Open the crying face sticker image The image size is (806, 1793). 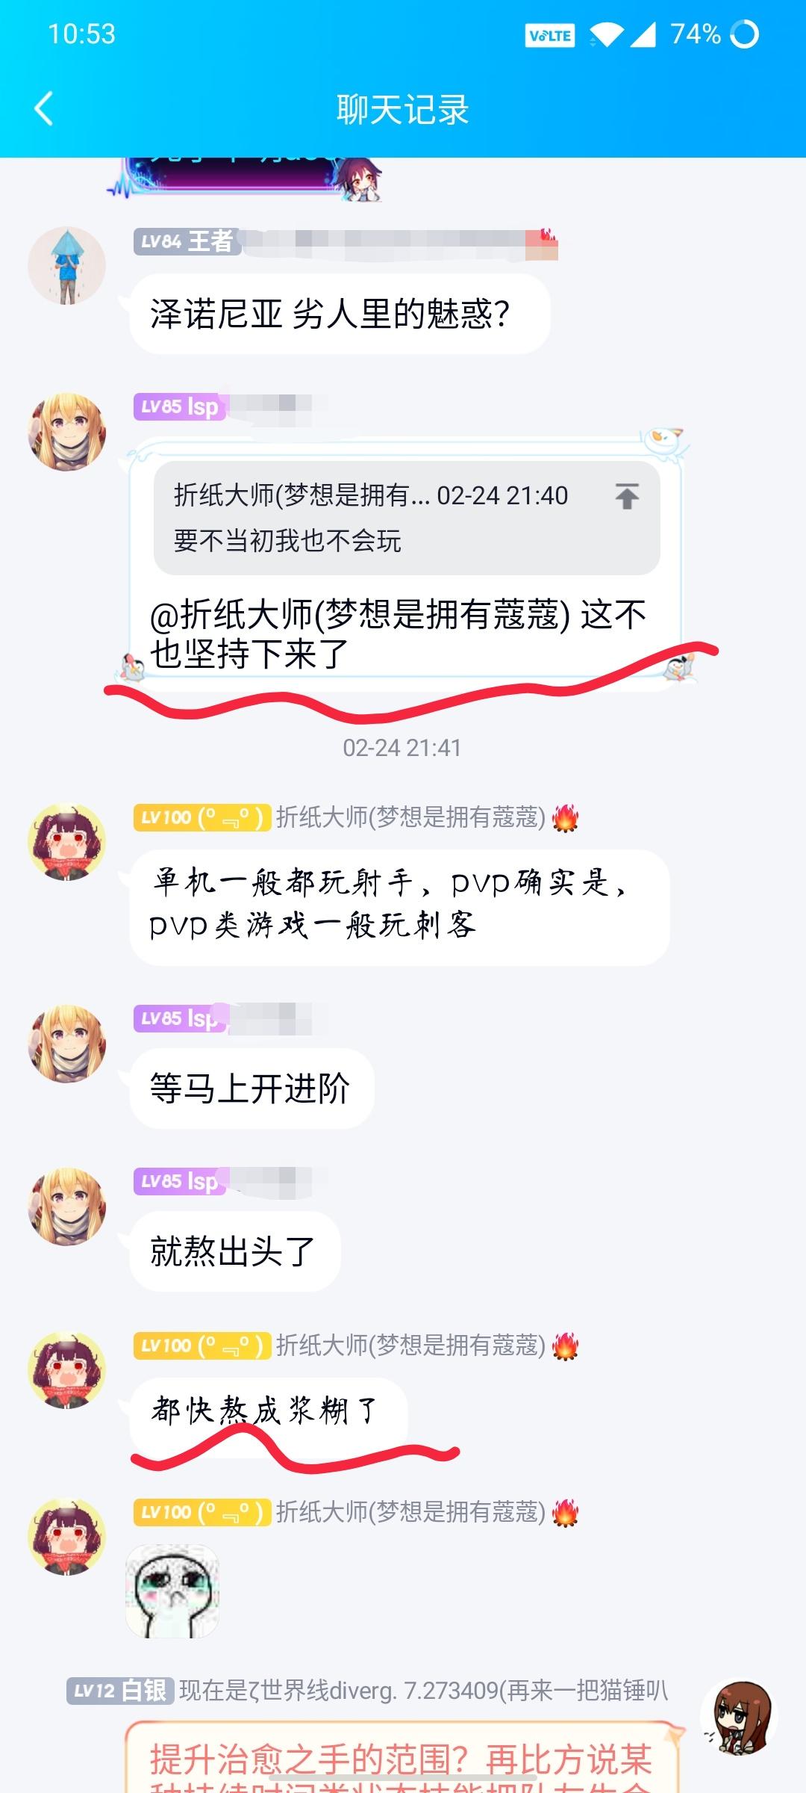click(172, 1591)
